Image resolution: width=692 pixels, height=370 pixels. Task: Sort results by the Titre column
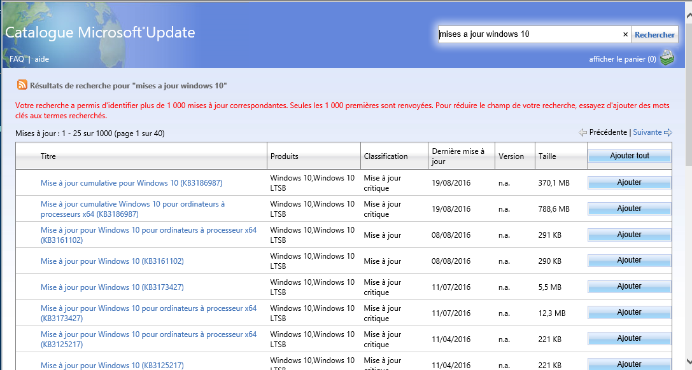click(48, 156)
